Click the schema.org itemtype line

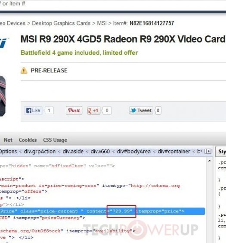click(x=90, y=186)
